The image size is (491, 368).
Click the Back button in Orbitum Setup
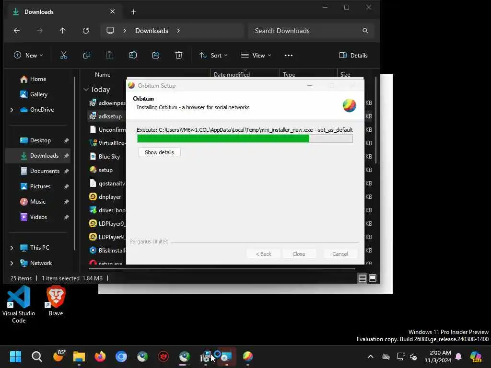tap(263, 254)
